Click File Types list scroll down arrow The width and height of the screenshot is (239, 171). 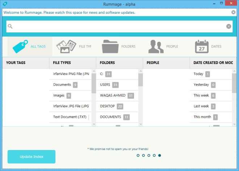coord(94,124)
